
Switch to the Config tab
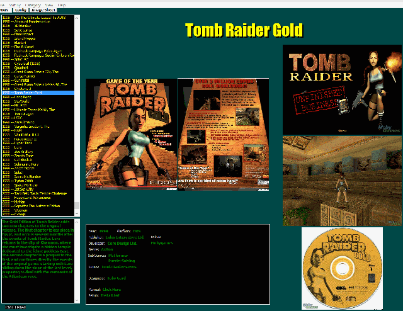[x=21, y=10]
